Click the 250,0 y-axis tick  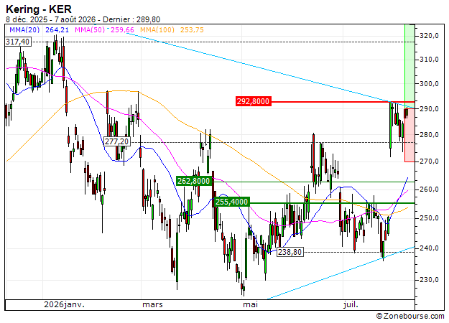[x=429, y=218]
